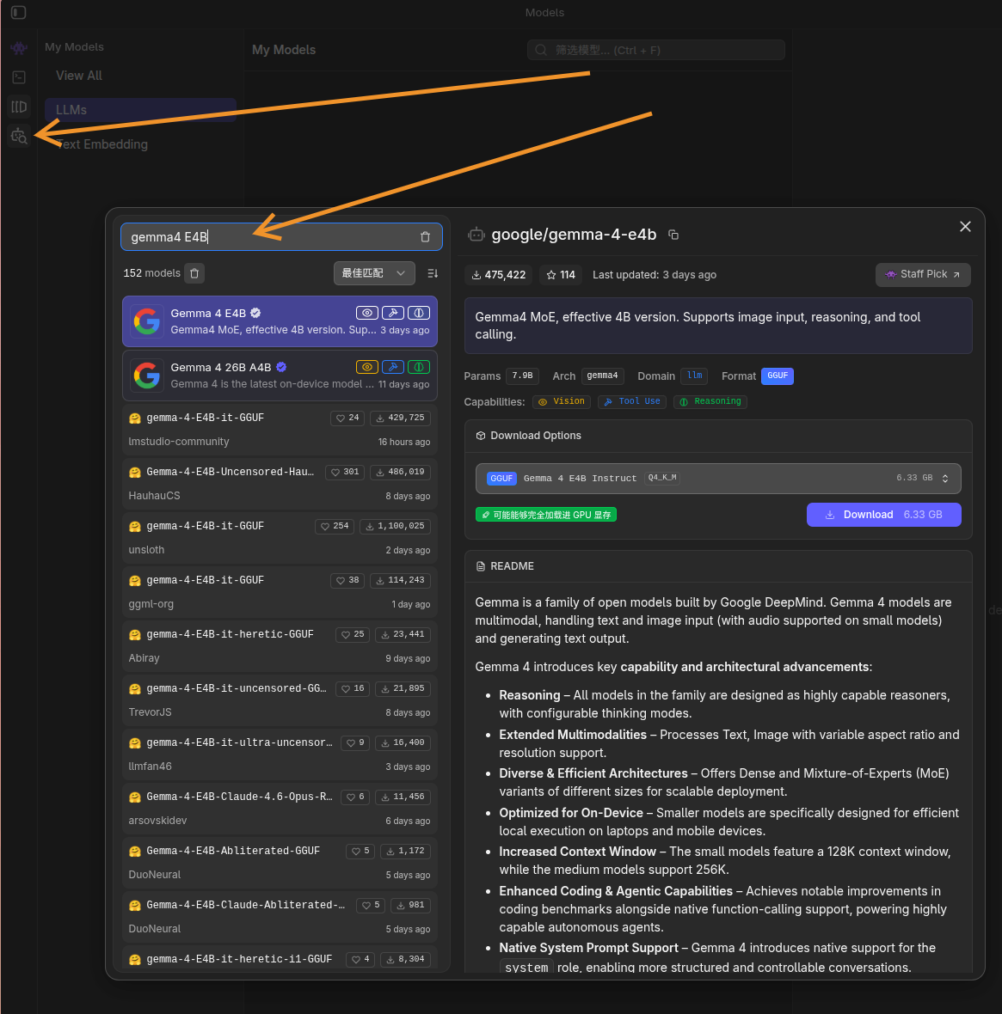Screen dimensions: 1002x1014
Task: Click the reasoning badge on Gemma 4 E4B
Action: pyautogui.click(x=419, y=313)
